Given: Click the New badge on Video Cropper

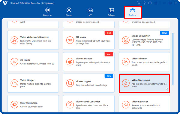Looking at the screenshot, I should (109, 76).
